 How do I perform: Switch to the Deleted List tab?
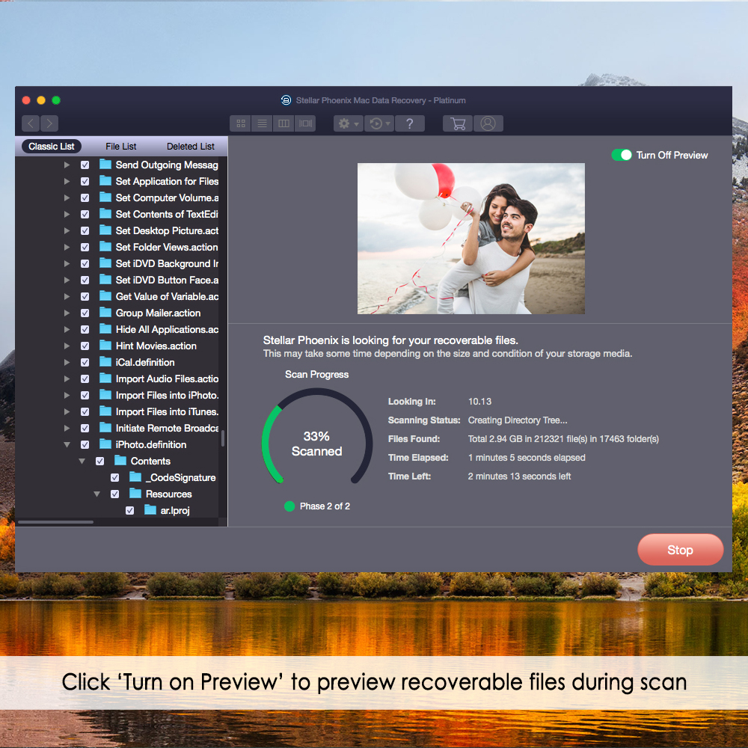(x=190, y=147)
